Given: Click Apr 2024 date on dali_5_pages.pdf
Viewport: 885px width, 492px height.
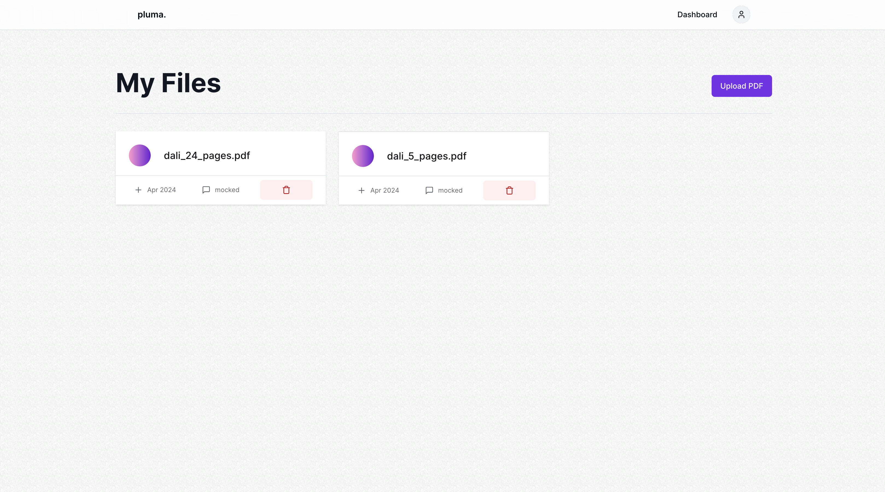Looking at the screenshot, I should 385,190.
